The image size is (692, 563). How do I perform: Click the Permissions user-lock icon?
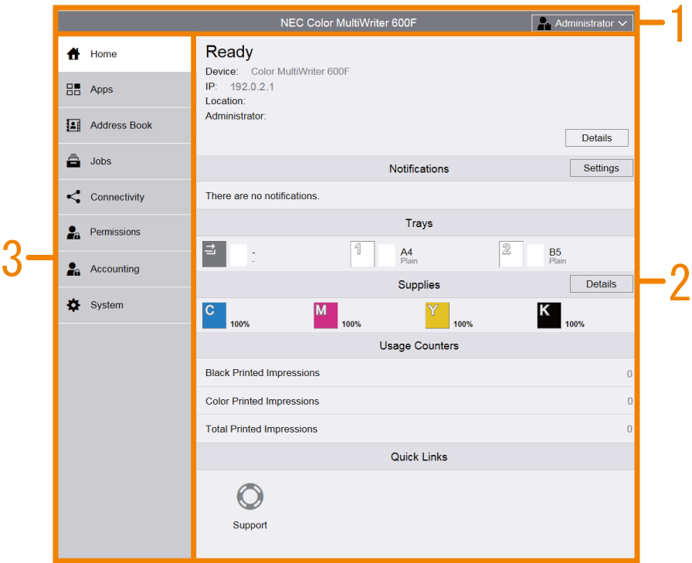tap(73, 232)
